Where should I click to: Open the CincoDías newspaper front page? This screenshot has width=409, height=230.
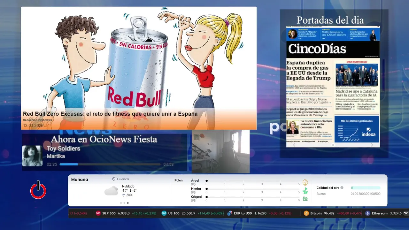tap(333, 86)
